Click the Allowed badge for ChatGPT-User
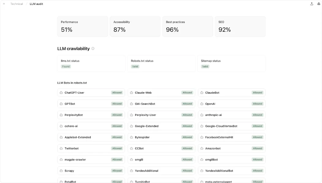The image size is (322, 183). pos(117,93)
